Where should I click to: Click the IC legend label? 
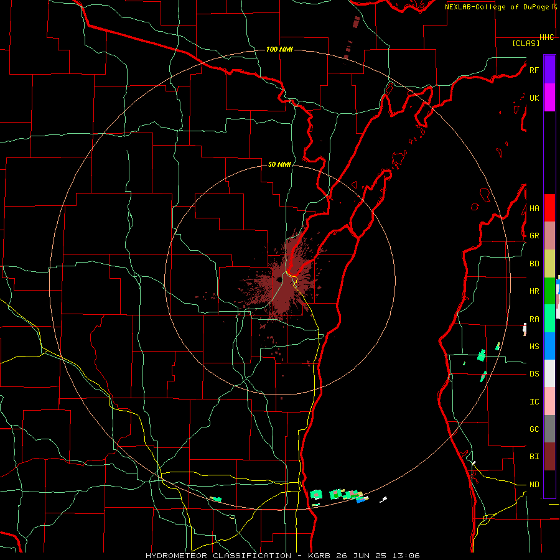[534, 402]
